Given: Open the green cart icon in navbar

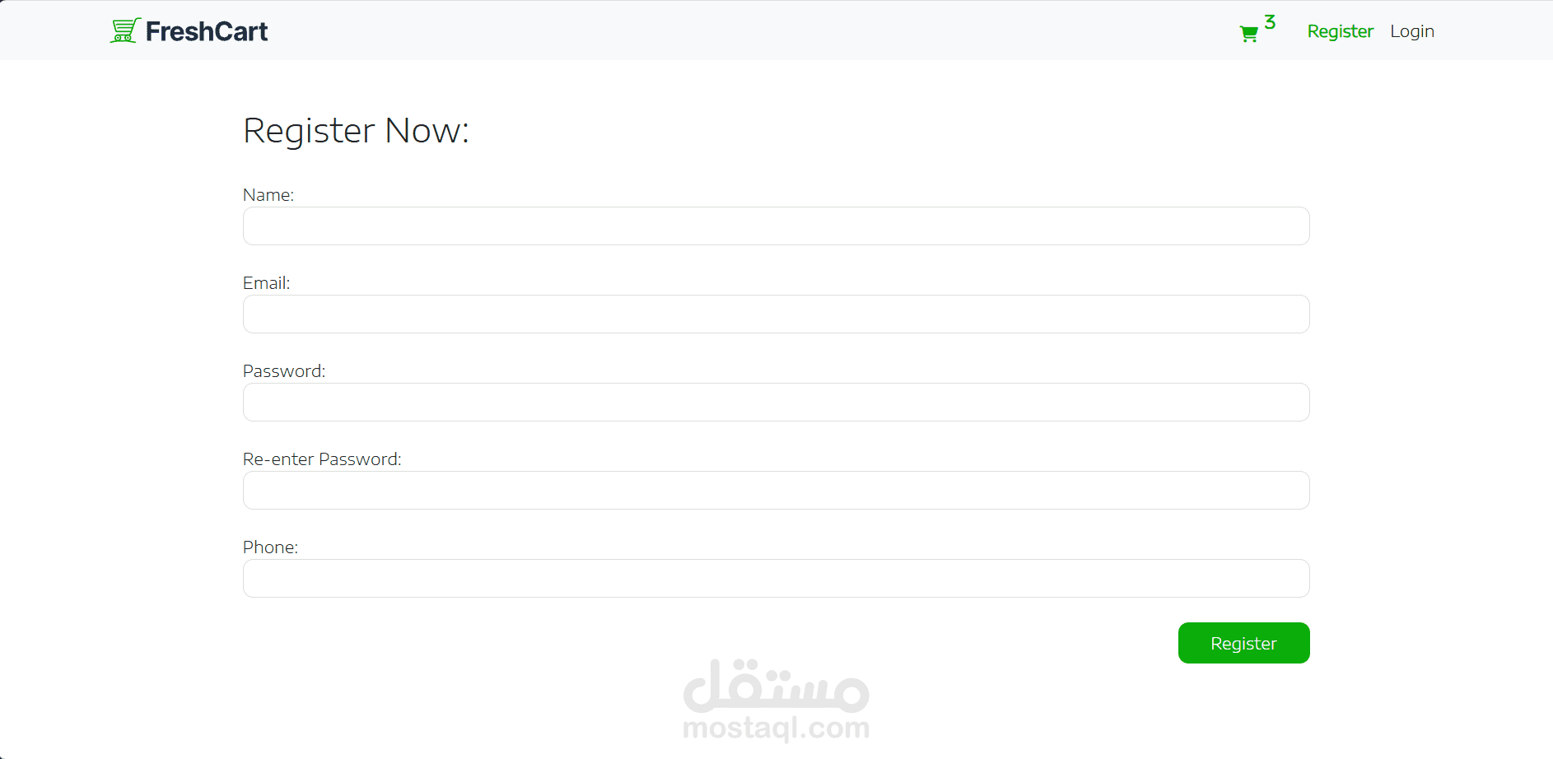Looking at the screenshot, I should [1248, 34].
